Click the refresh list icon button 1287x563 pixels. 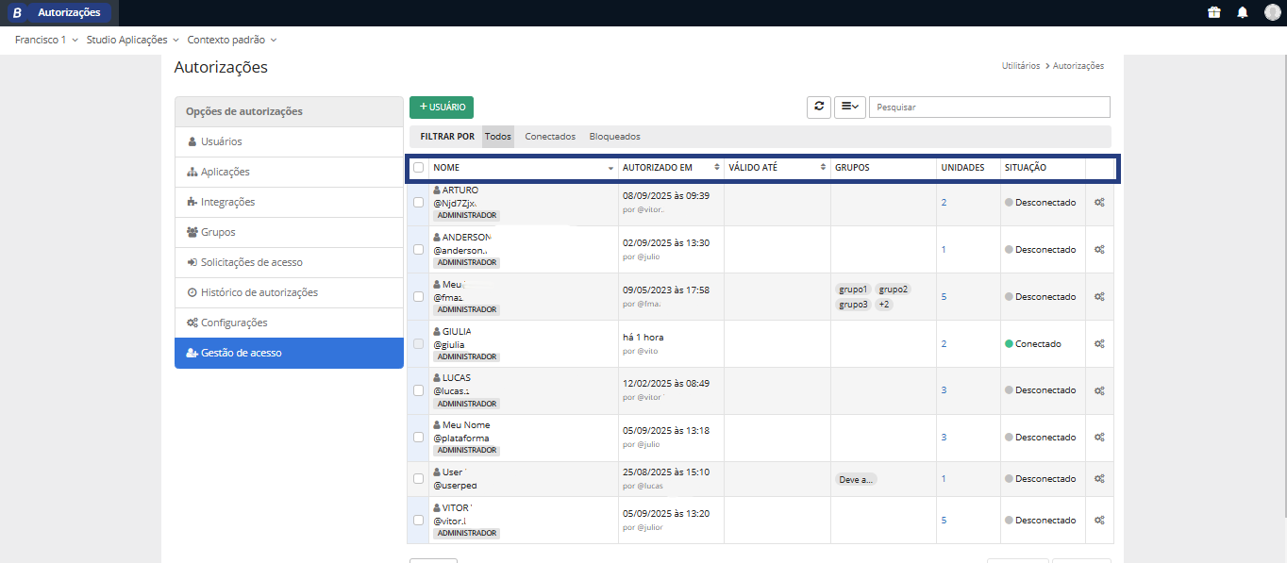(x=819, y=108)
